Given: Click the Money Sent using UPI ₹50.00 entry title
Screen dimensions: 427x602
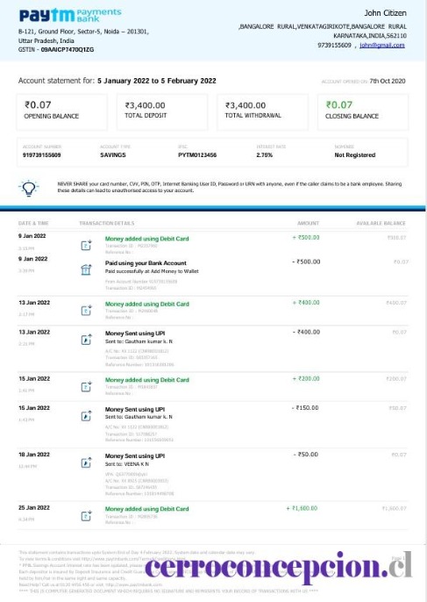Looking at the screenshot, I should click(x=135, y=455).
